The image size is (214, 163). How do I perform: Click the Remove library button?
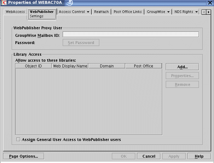182,85
